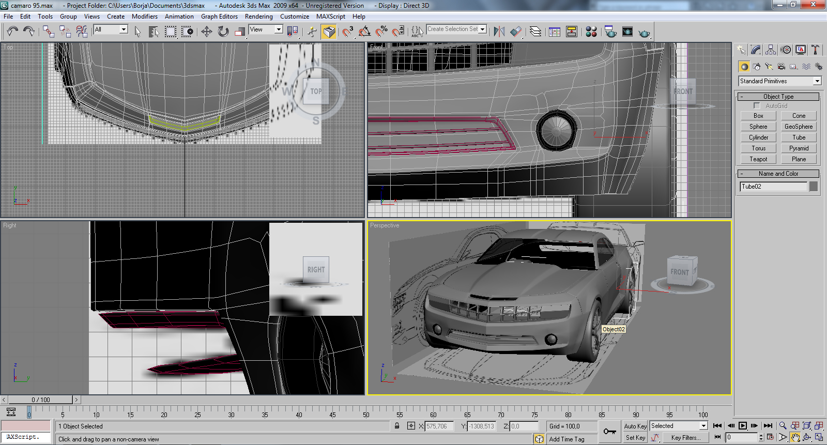The width and height of the screenshot is (827, 445).
Task: Activate the Select and Rotate tool
Action: [223, 32]
